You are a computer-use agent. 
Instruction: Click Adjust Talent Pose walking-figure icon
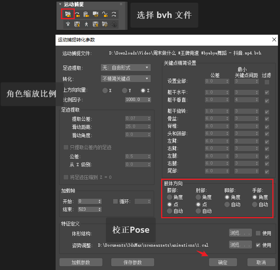coord(86,24)
